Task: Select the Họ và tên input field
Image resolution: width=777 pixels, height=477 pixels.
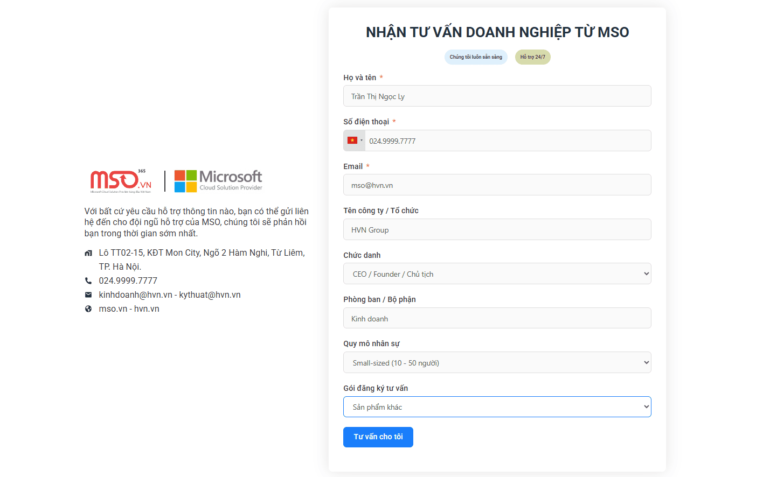Action: point(497,95)
